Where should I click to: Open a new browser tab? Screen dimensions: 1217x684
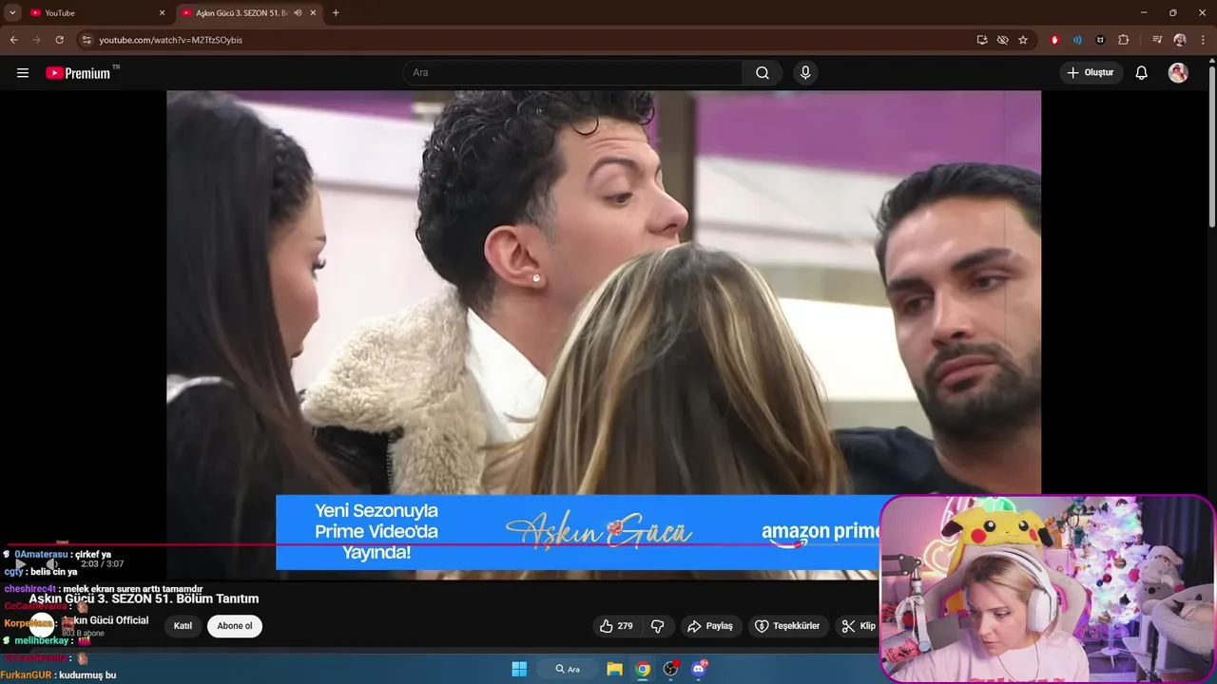(x=336, y=13)
